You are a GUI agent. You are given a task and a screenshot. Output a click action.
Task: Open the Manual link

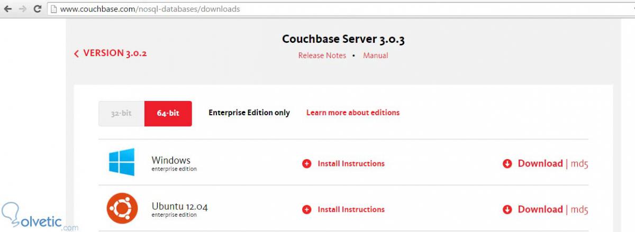click(x=375, y=55)
